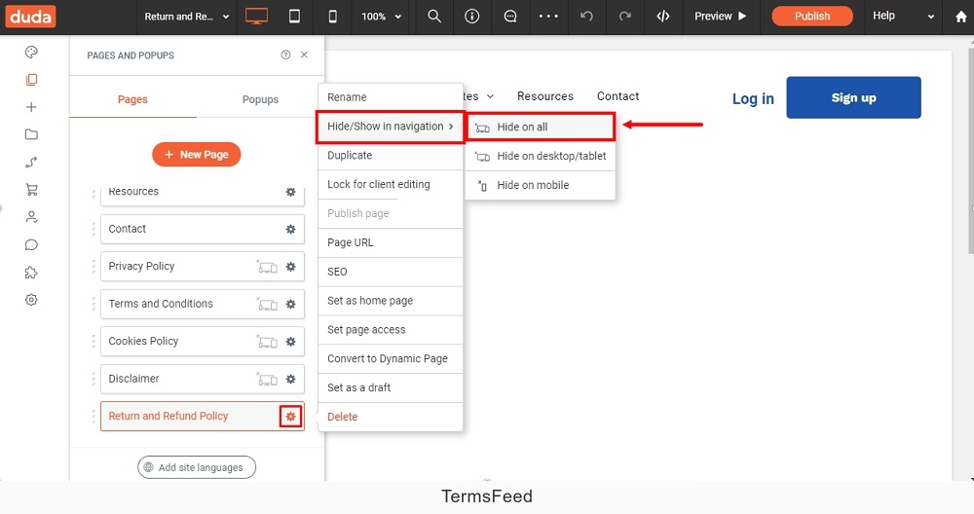Viewport: 974px width, 514px height.
Task: Click hidden-in-navigation icon on Terms and Conditions
Action: click(267, 304)
